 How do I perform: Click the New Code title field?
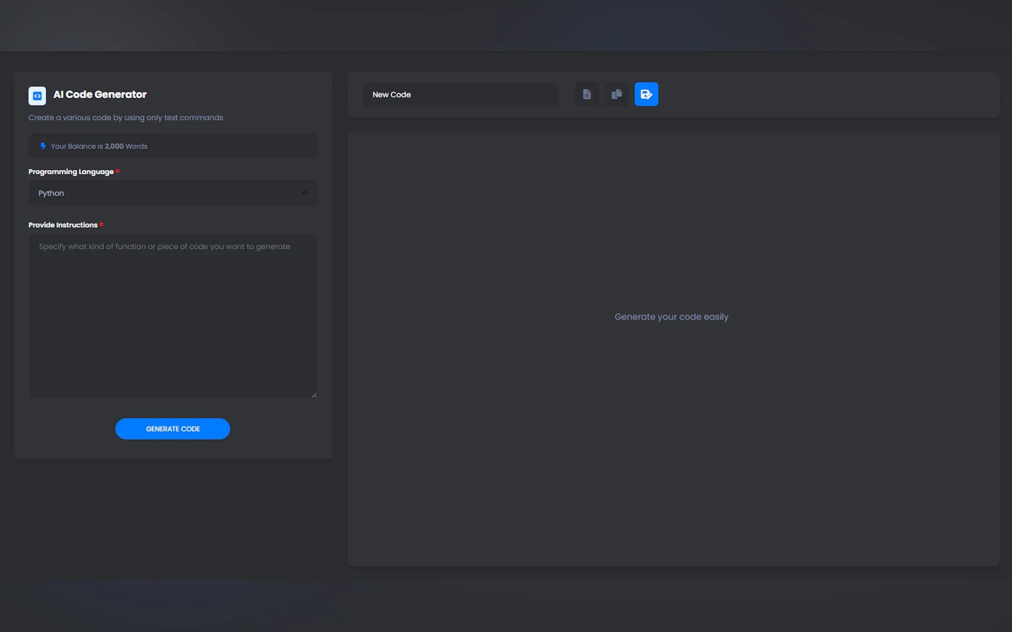[x=460, y=94]
